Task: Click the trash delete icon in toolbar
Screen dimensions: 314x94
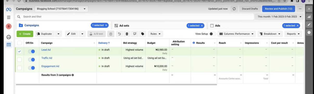Action: click(x=127, y=34)
